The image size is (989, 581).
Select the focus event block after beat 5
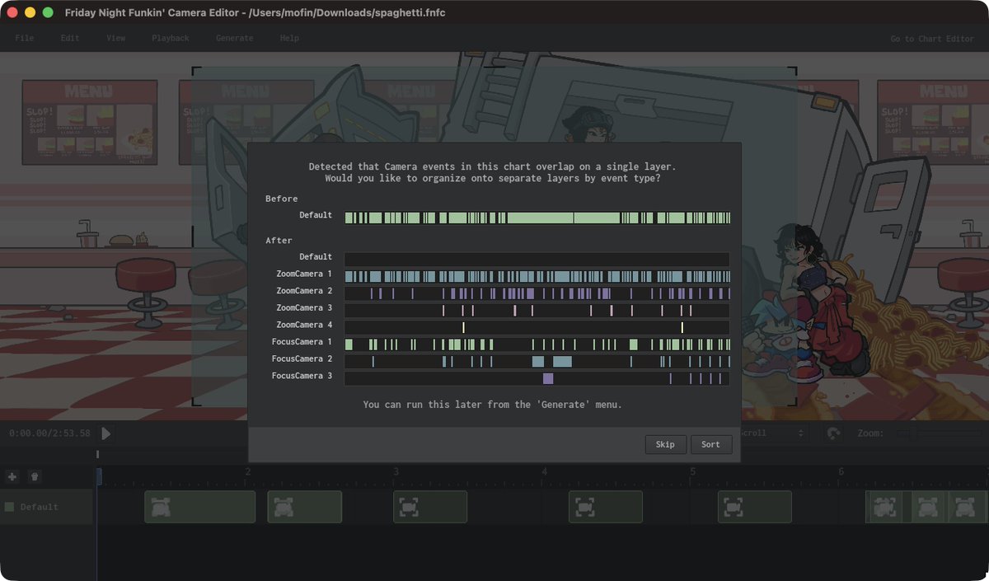tap(755, 507)
